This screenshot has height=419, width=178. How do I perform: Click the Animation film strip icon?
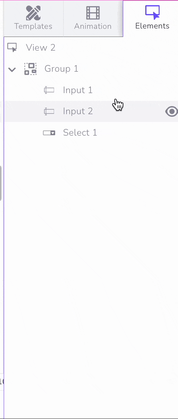click(x=93, y=13)
